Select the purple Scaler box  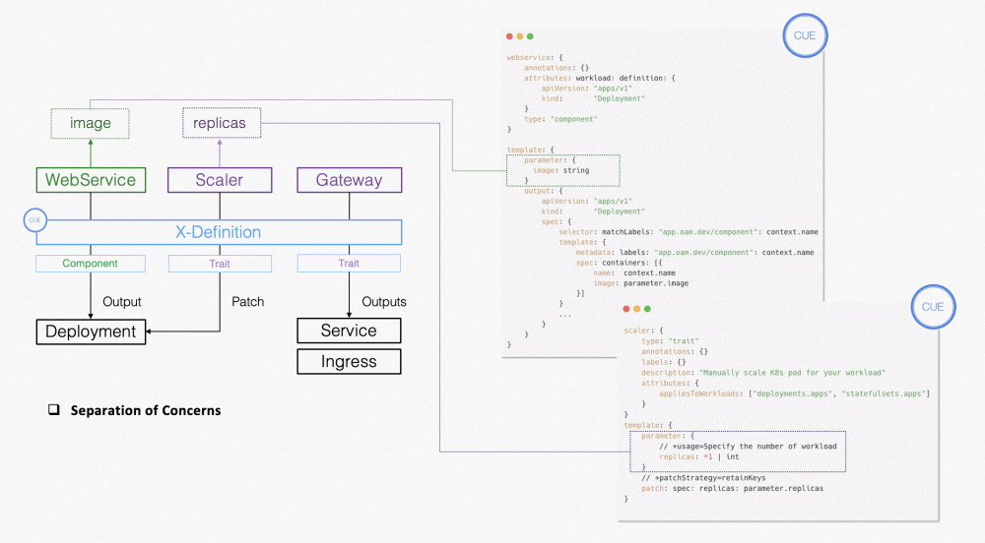click(x=219, y=180)
